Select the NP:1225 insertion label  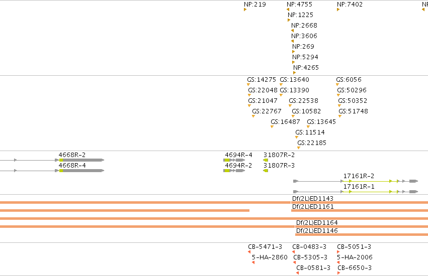(x=301, y=15)
